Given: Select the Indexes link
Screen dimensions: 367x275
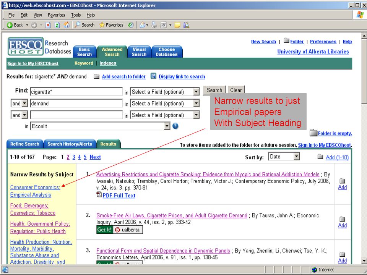Looking at the screenshot, I should click(108, 63).
